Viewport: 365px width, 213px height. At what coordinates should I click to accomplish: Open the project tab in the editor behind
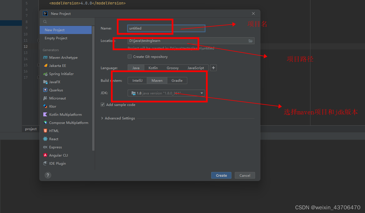[31, 129]
